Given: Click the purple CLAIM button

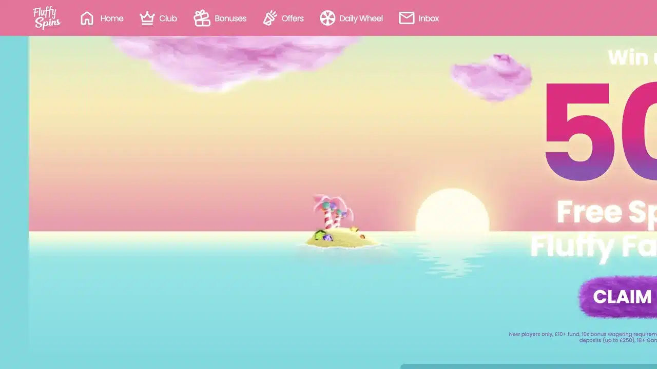Looking at the screenshot, I should click(618, 297).
